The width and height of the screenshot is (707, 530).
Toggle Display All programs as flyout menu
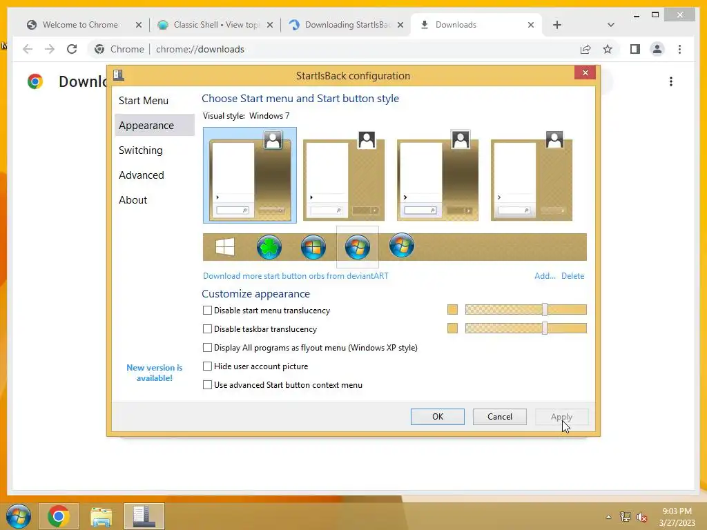click(207, 348)
